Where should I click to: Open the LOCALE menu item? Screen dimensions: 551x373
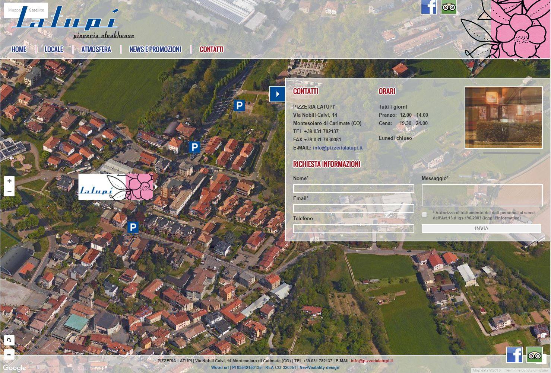pyautogui.click(x=54, y=49)
